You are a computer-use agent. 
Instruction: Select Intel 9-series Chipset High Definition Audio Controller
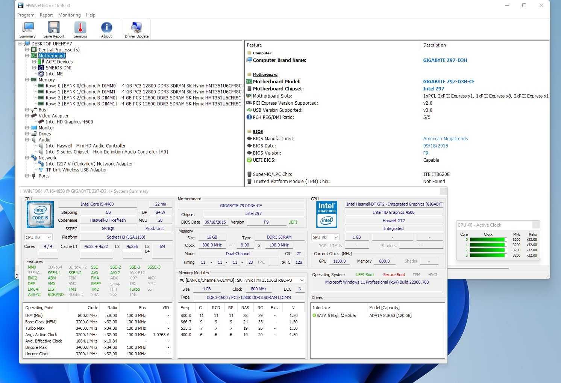107,152
